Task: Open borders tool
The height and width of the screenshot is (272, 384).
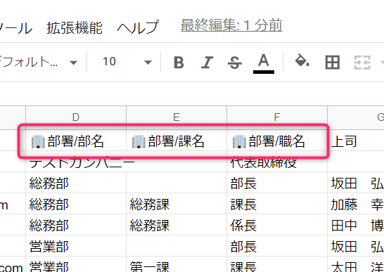Action: pos(333,62)
